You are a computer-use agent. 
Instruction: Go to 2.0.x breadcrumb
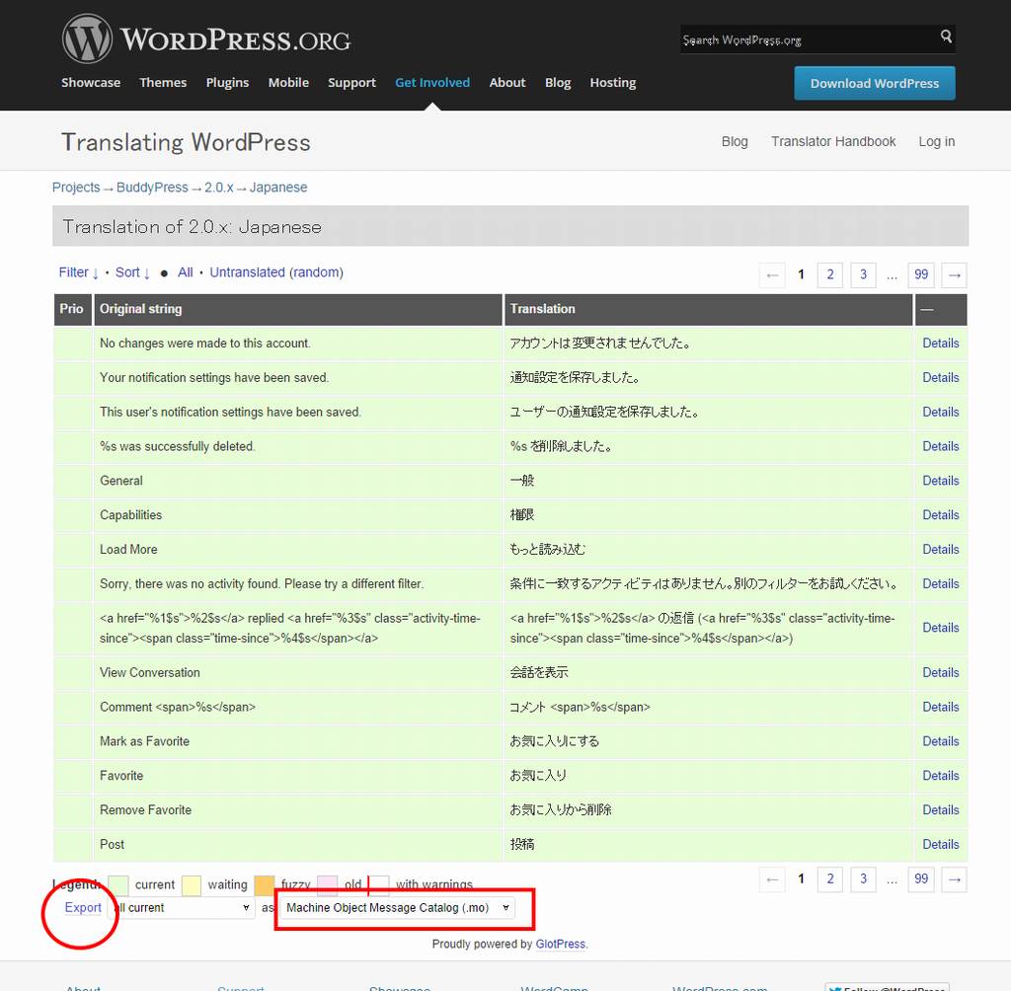pos(218,187)
